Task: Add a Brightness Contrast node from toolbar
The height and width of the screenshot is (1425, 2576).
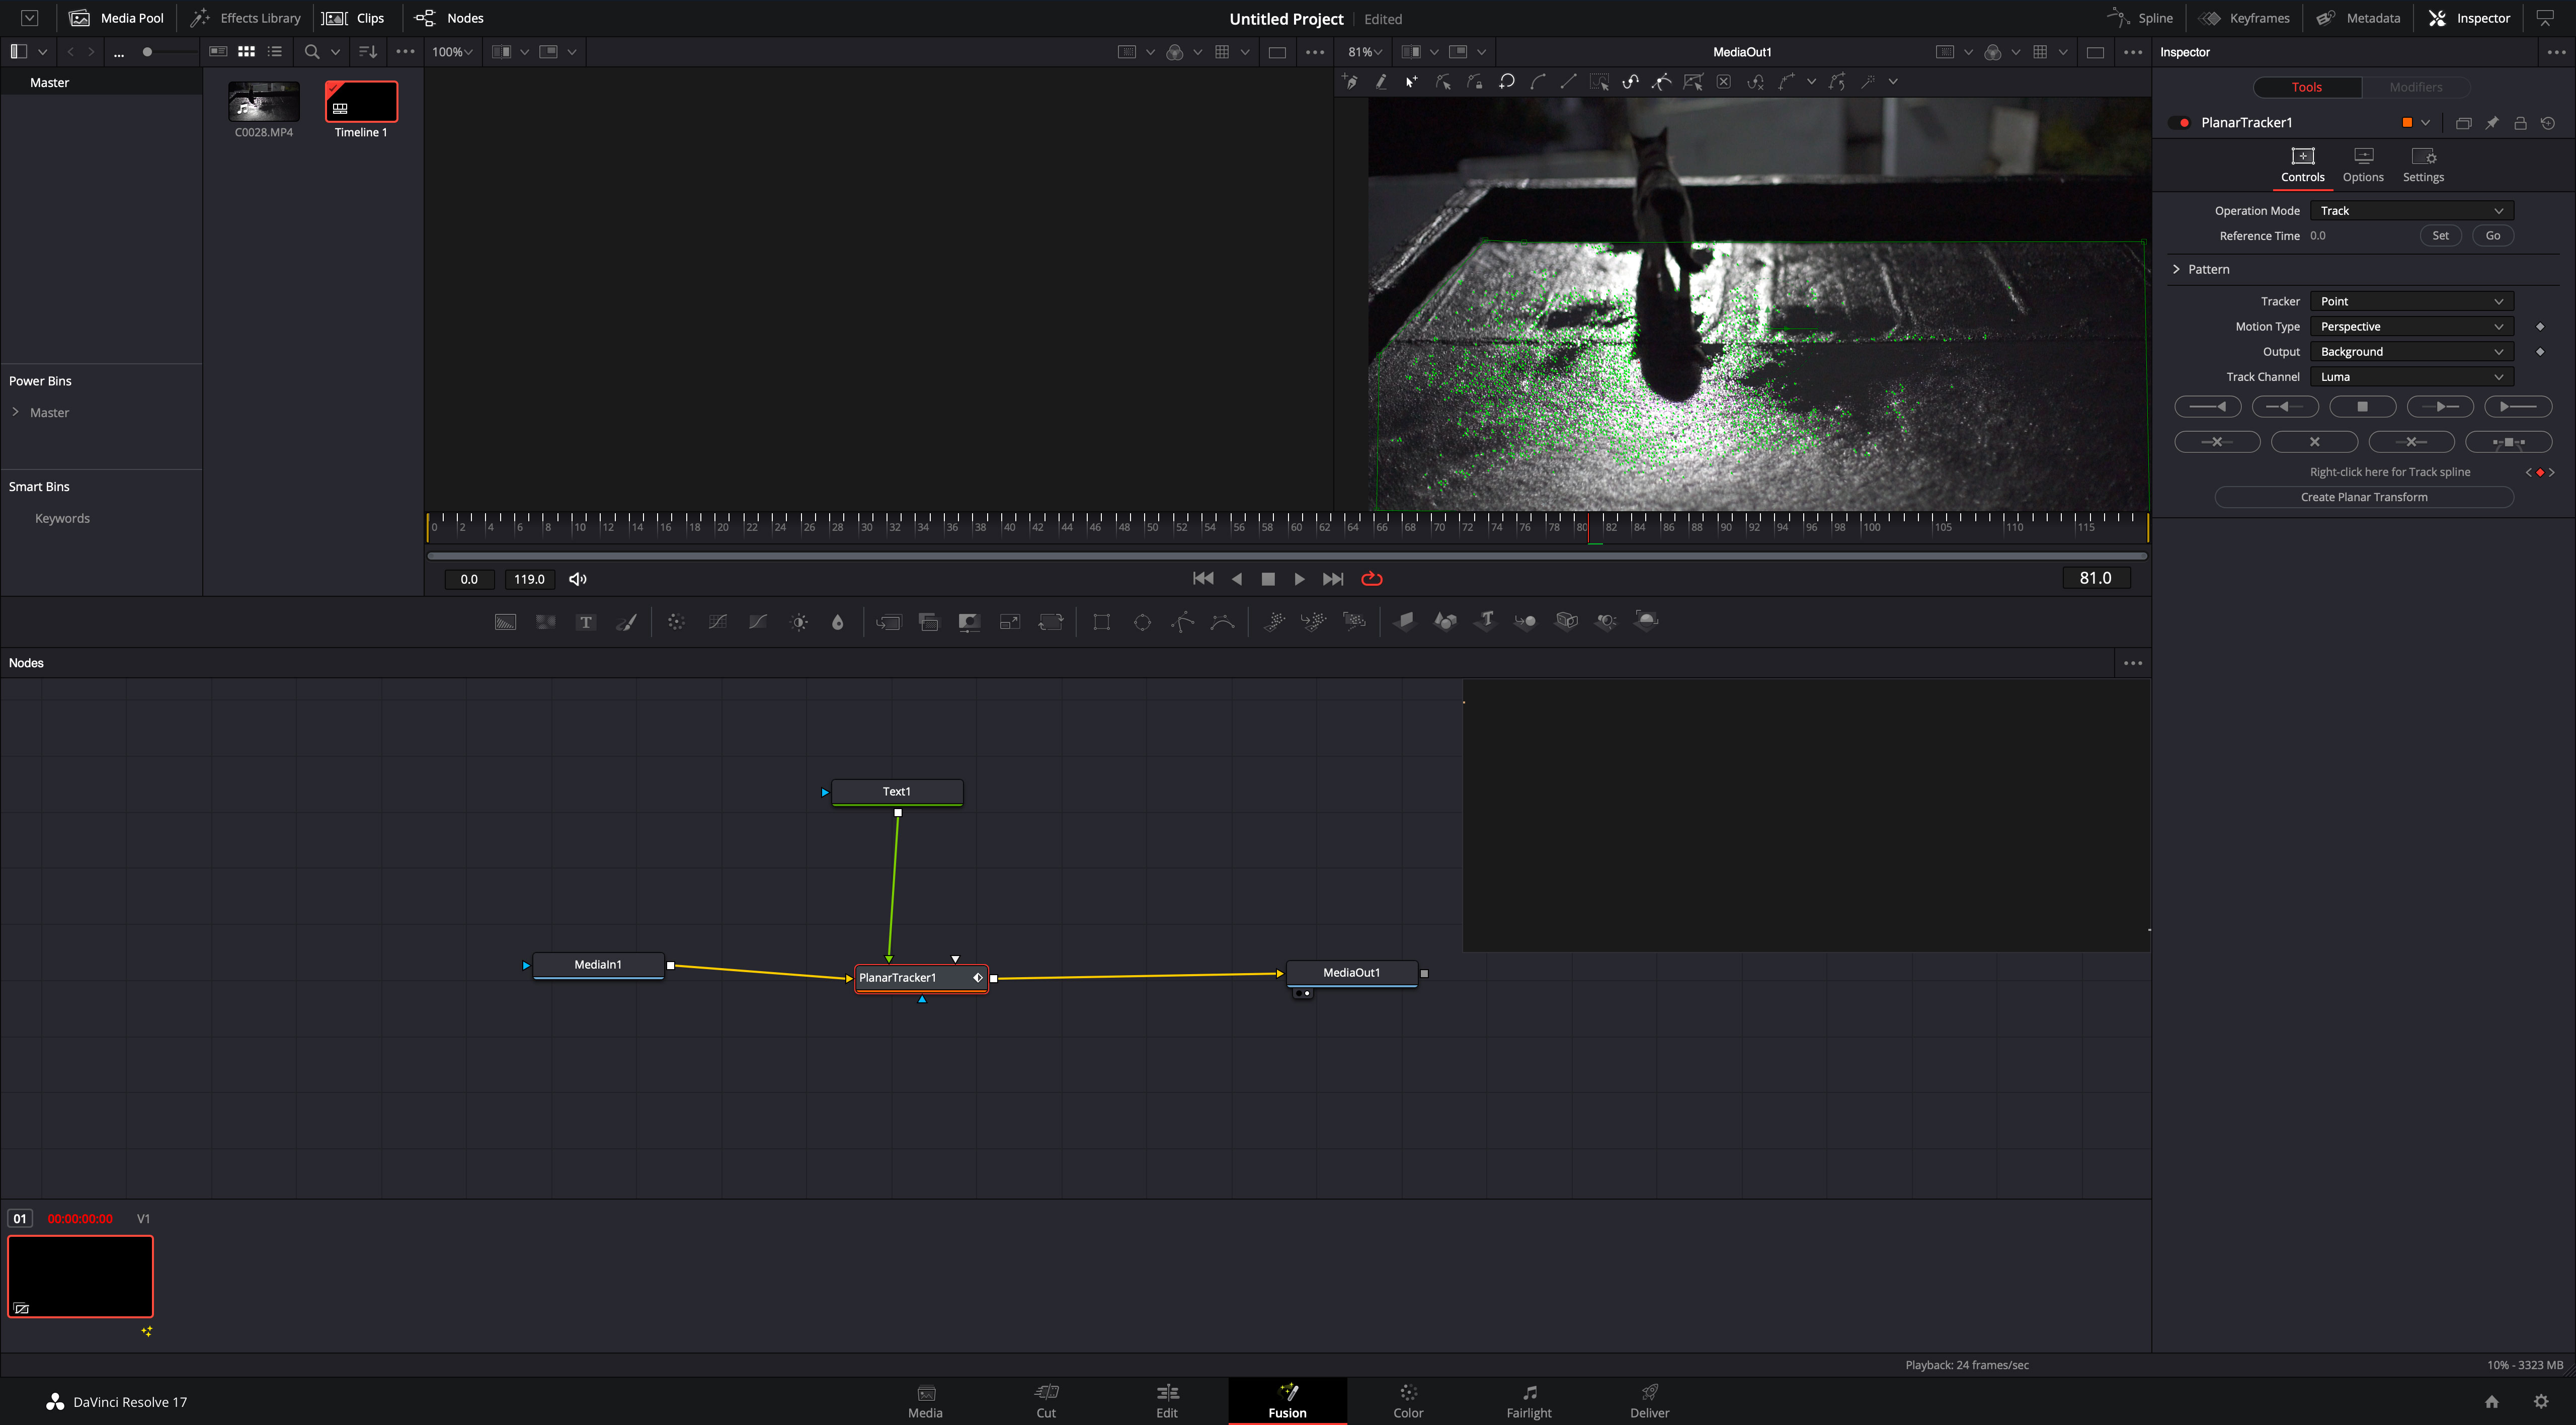Action: 799,622
